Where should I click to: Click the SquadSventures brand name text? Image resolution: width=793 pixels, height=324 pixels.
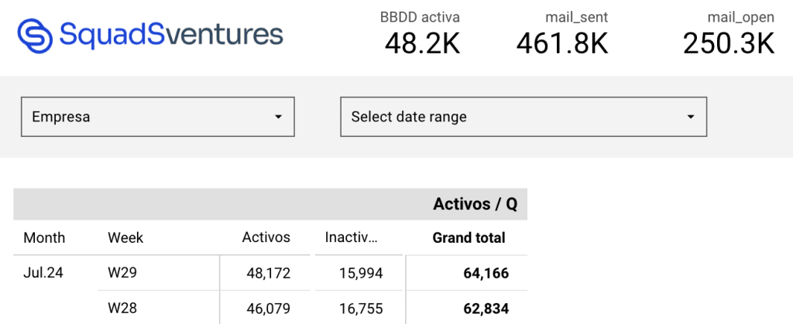pyautogui.click(x=171, y=34)
